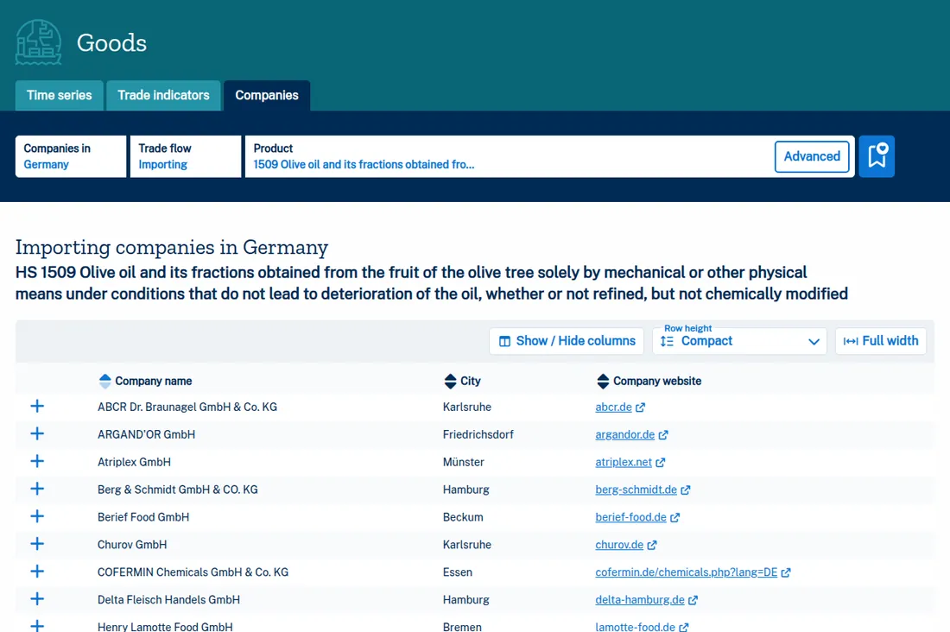Open external link icon beside cofermin.de link
This screenshot has width=950, height=632.
[786, 572]
